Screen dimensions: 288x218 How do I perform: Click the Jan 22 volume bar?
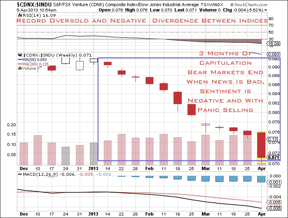click(x=121, y=150)
